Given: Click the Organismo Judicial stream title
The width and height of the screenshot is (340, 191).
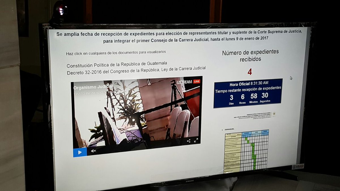Looking at the screenshot, I should 93,87.
